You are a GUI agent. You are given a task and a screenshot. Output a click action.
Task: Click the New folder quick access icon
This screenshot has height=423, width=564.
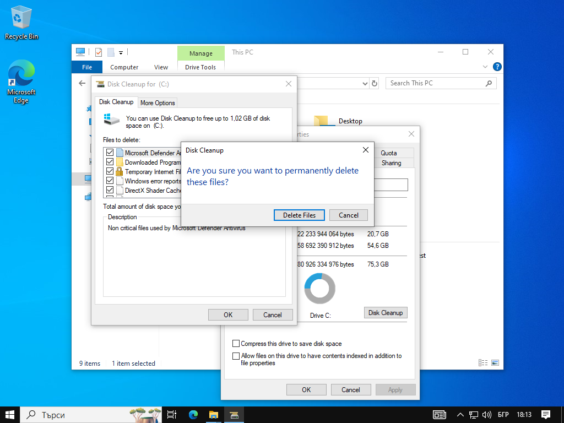click(111, 52)
